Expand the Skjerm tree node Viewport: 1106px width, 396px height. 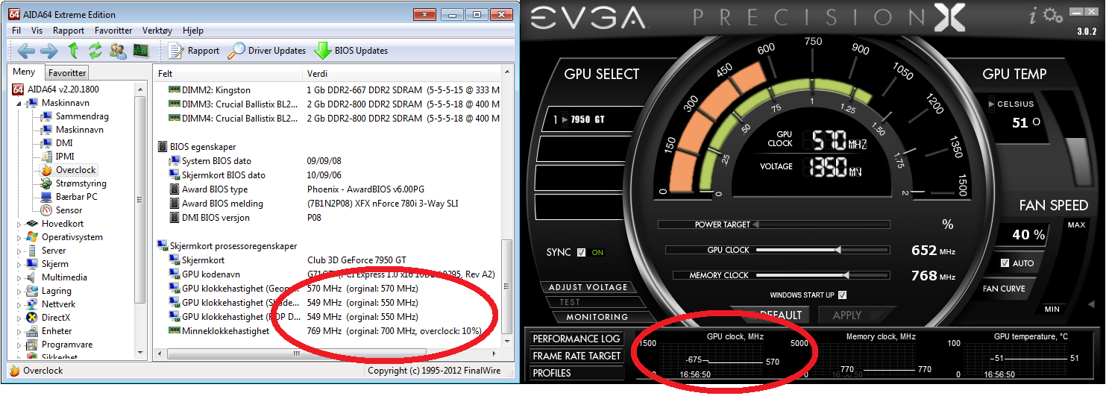click(x=20, y=264)
